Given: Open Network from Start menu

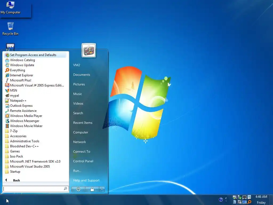Looking at the screenshot, I should point(79,142).
